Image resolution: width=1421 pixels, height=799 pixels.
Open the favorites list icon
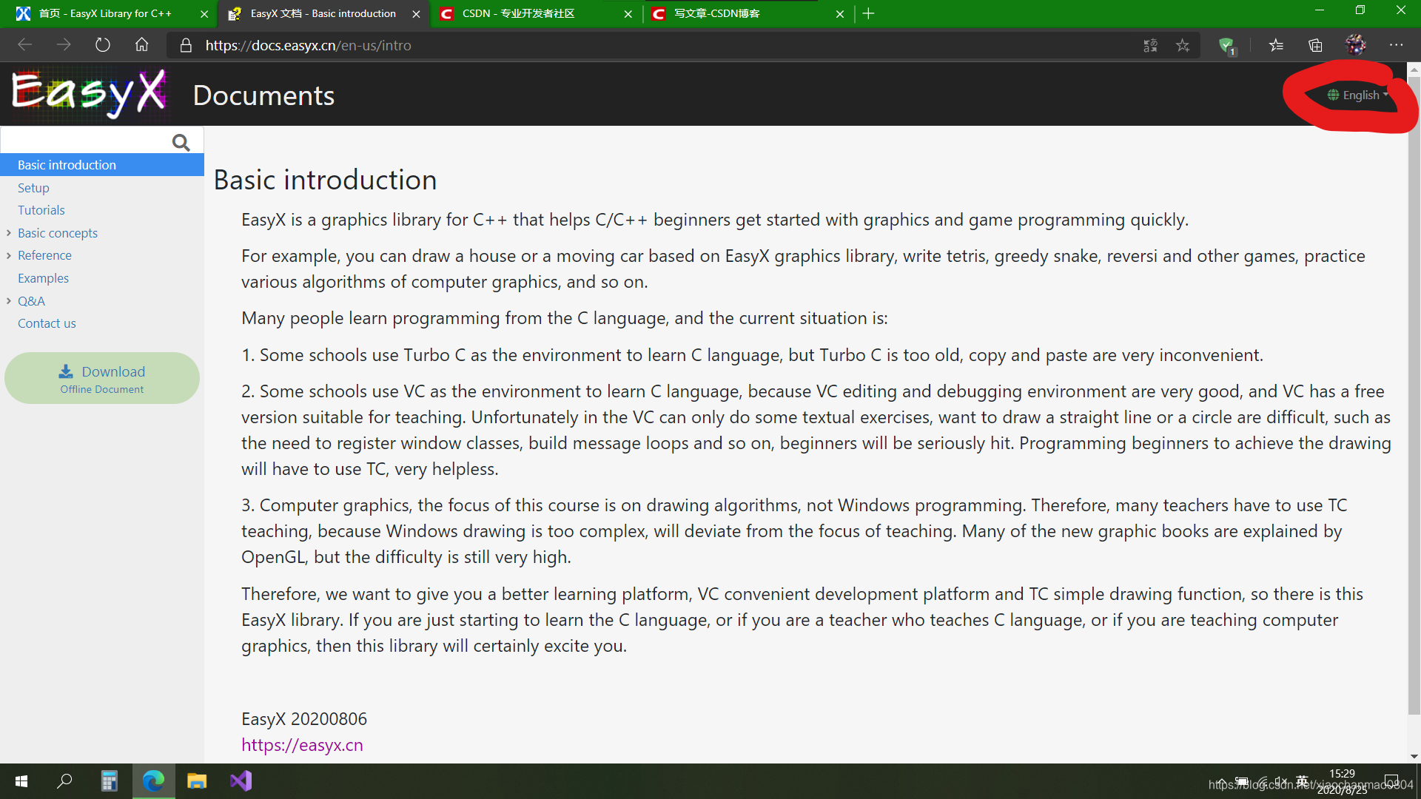[x=1276, y=45]
